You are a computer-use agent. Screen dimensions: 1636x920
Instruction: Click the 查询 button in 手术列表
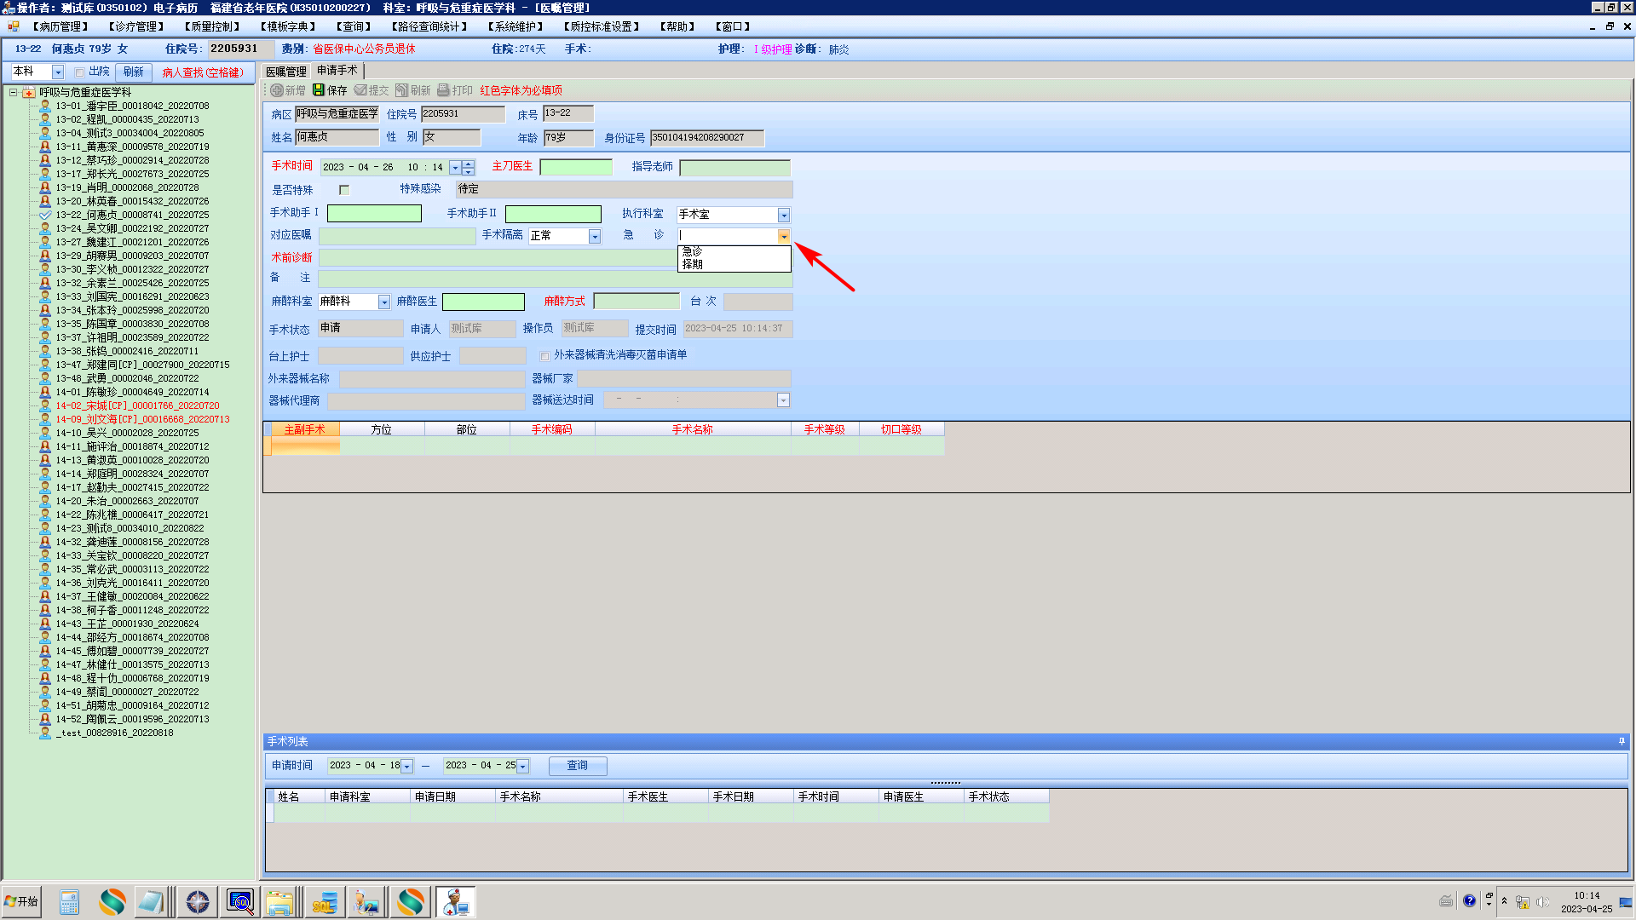(578, 766)
